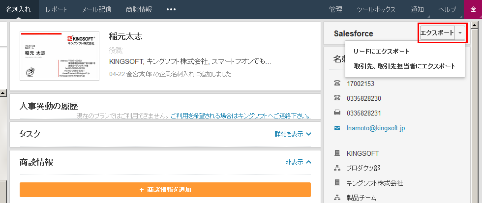The image size is (482, 203).
Task: Click phone number 0335828230
Action: (364, 98)
